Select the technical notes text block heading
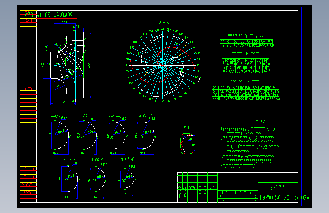 click(x=259, y=122)
